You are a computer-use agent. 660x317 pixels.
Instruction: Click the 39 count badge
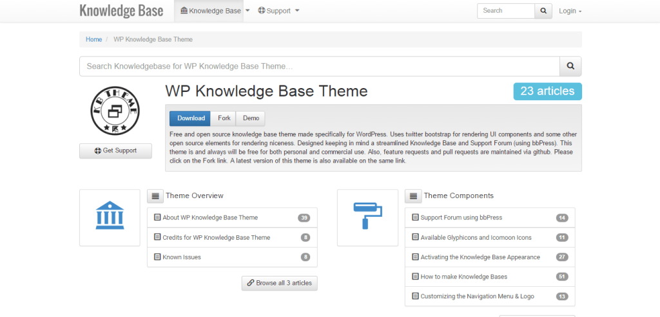point(304,218)
